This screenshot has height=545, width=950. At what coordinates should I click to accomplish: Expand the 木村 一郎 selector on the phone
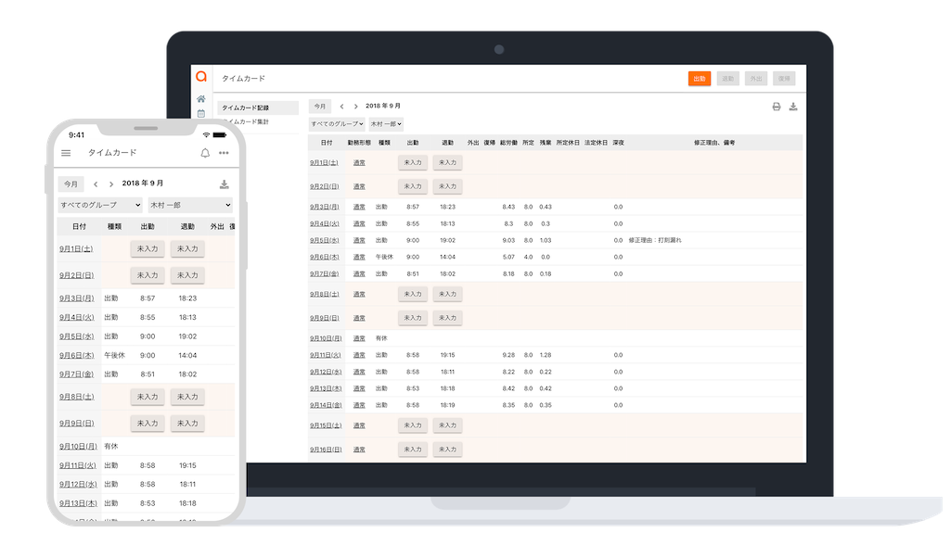click(x=189, y=205)
